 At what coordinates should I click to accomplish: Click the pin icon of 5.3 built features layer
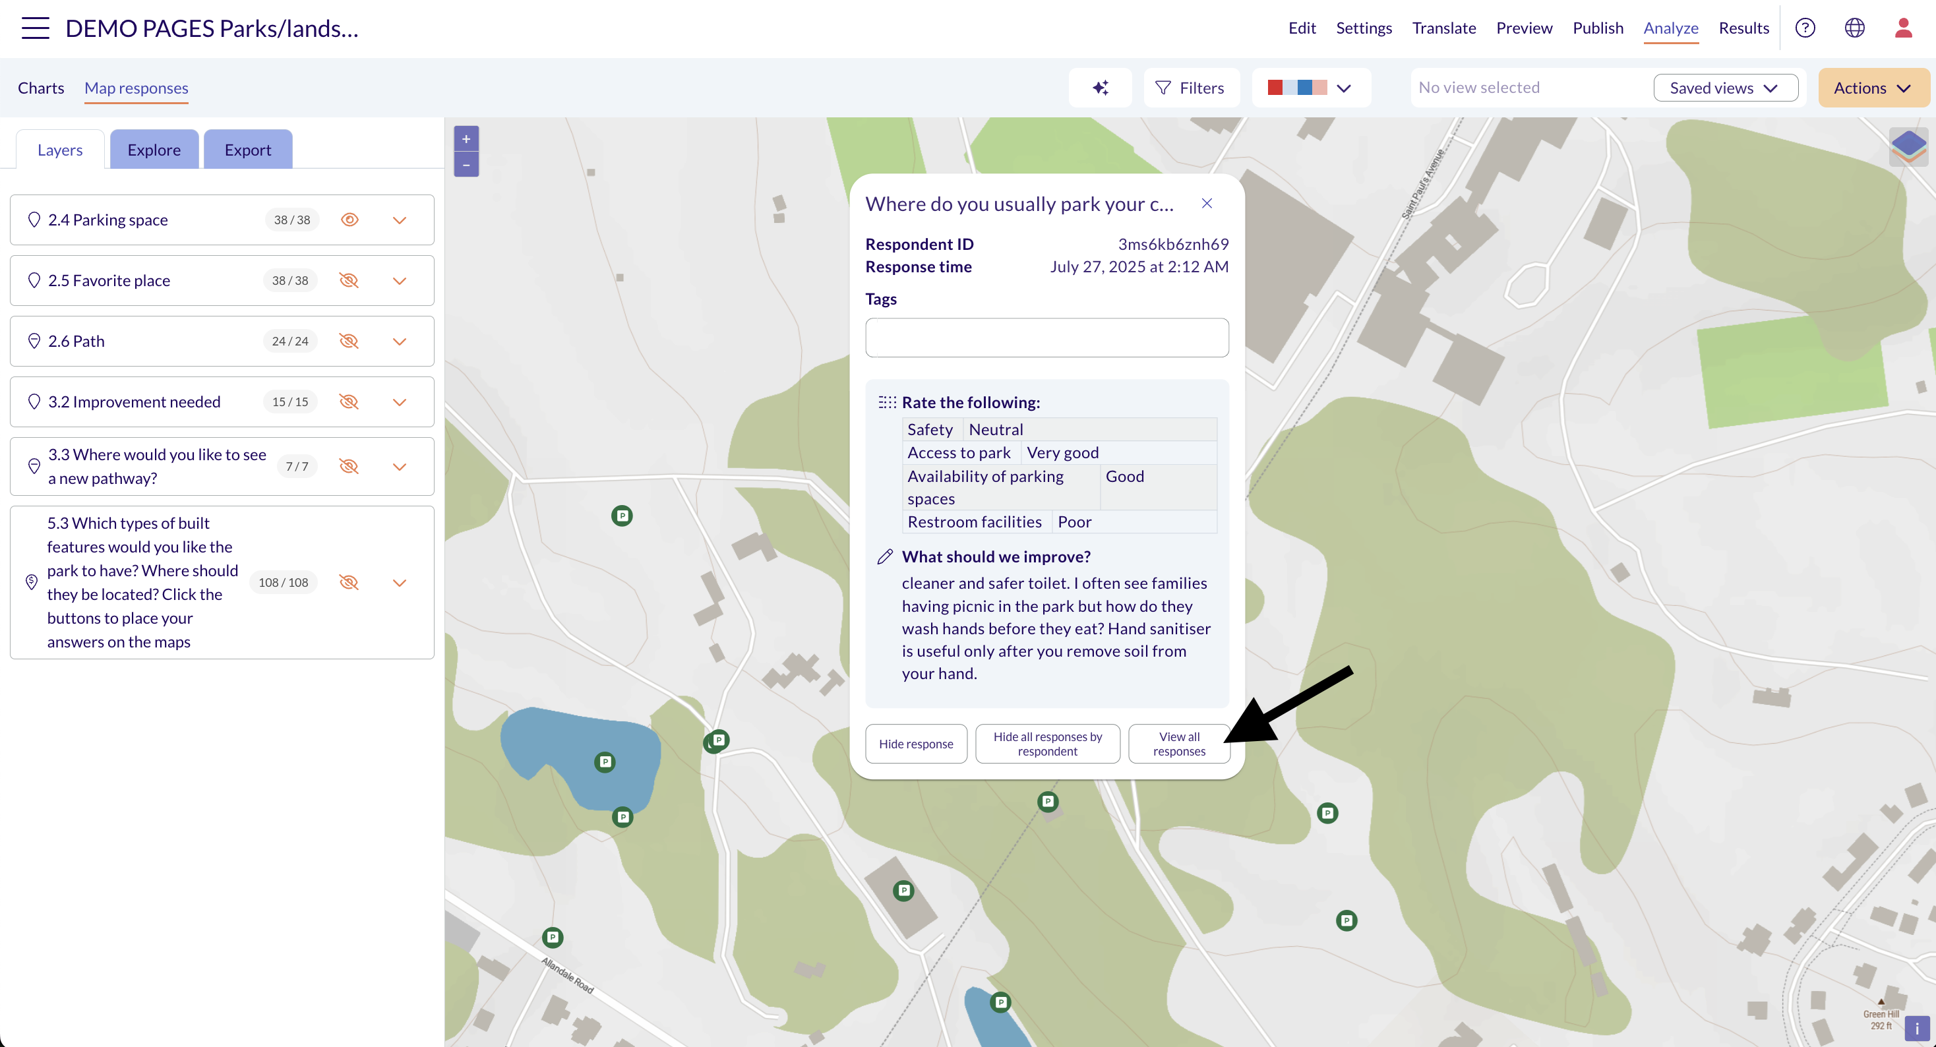coord(32,582)
